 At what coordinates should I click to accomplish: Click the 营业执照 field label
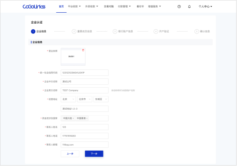[53, 51]
